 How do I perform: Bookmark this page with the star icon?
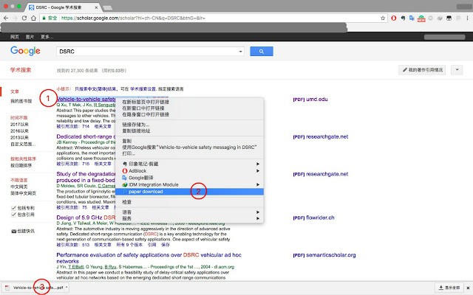[383, 18]
